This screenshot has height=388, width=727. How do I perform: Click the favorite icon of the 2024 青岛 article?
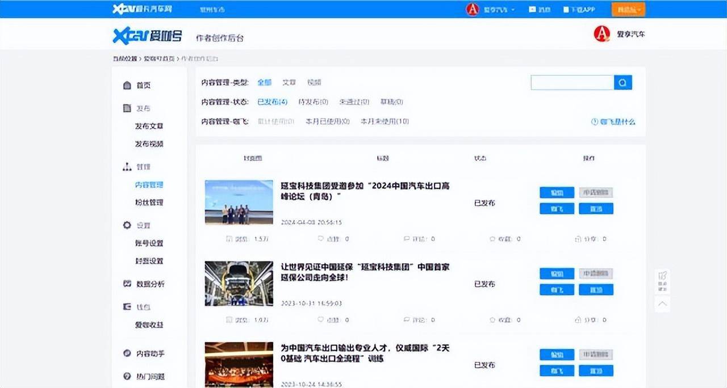492,239
